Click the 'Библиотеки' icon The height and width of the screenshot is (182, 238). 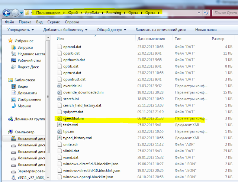click(x=10, y=80)
